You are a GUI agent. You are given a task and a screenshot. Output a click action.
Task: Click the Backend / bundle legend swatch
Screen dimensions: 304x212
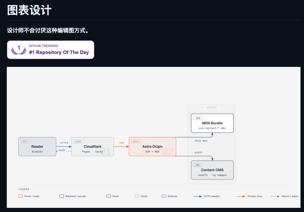click(62, 196)
